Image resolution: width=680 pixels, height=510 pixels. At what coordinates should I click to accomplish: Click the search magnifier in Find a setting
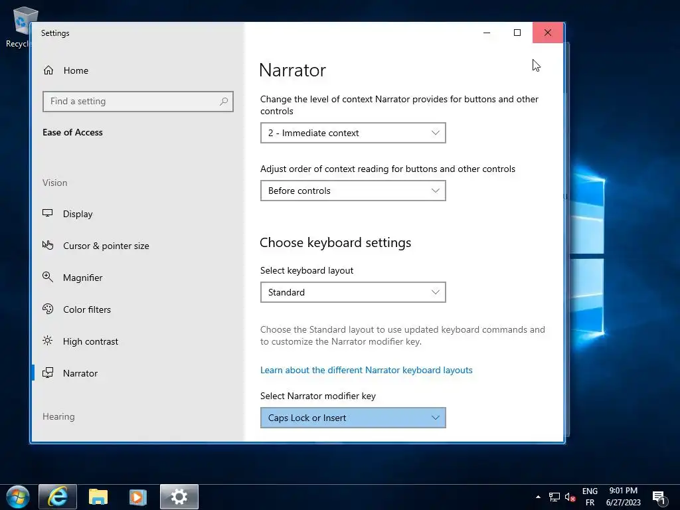(224, 102)
